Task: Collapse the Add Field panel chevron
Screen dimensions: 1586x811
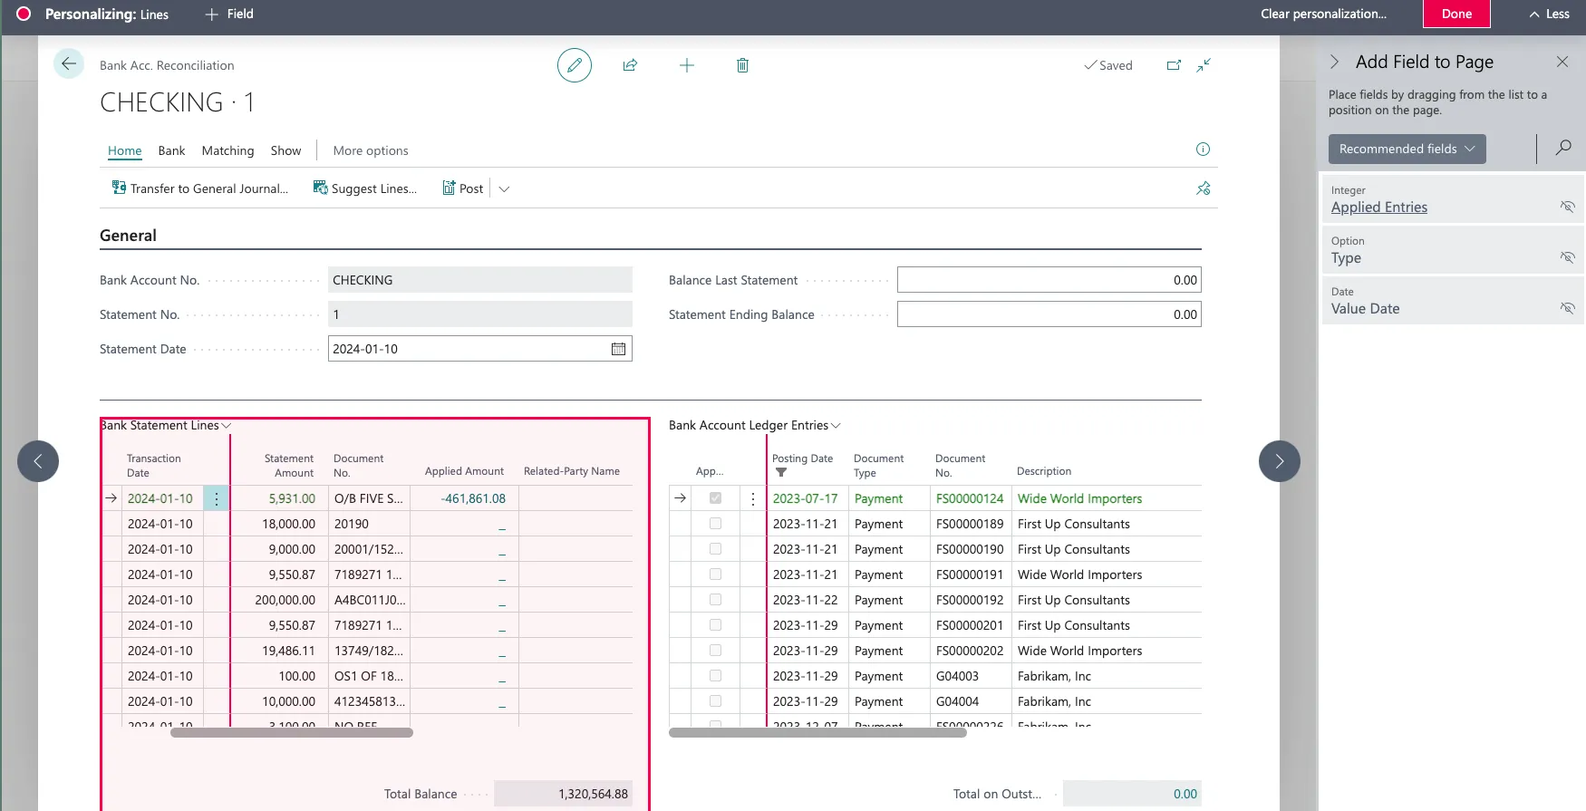Action: click(1334, 62)
